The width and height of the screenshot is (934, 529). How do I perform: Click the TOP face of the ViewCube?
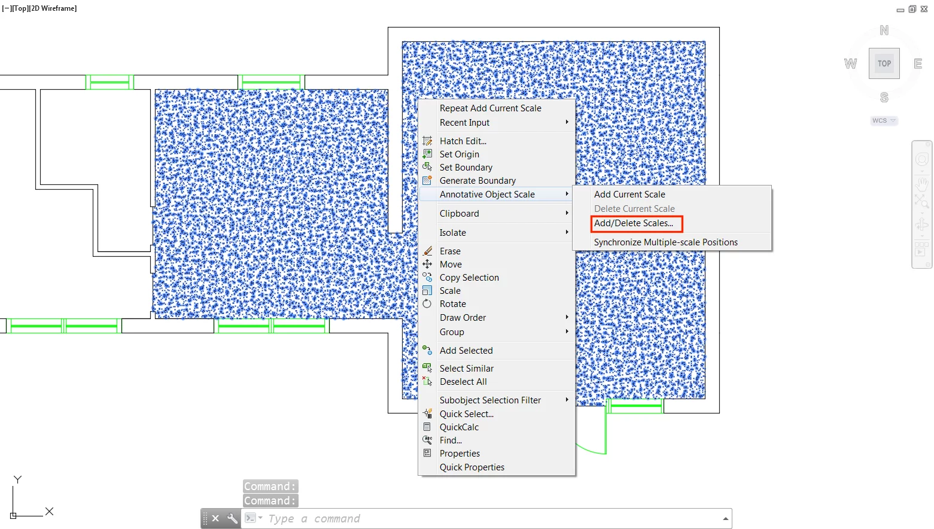pyautogui.click(x=884, y=63)
